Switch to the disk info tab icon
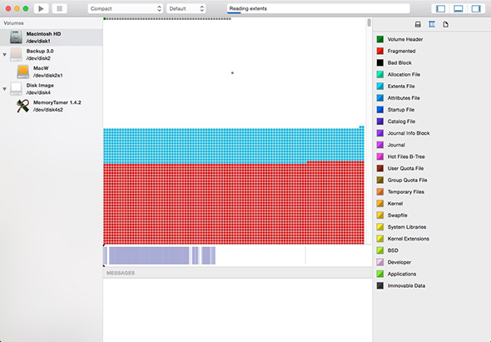 pyautogui.click(x=418, y=24)
